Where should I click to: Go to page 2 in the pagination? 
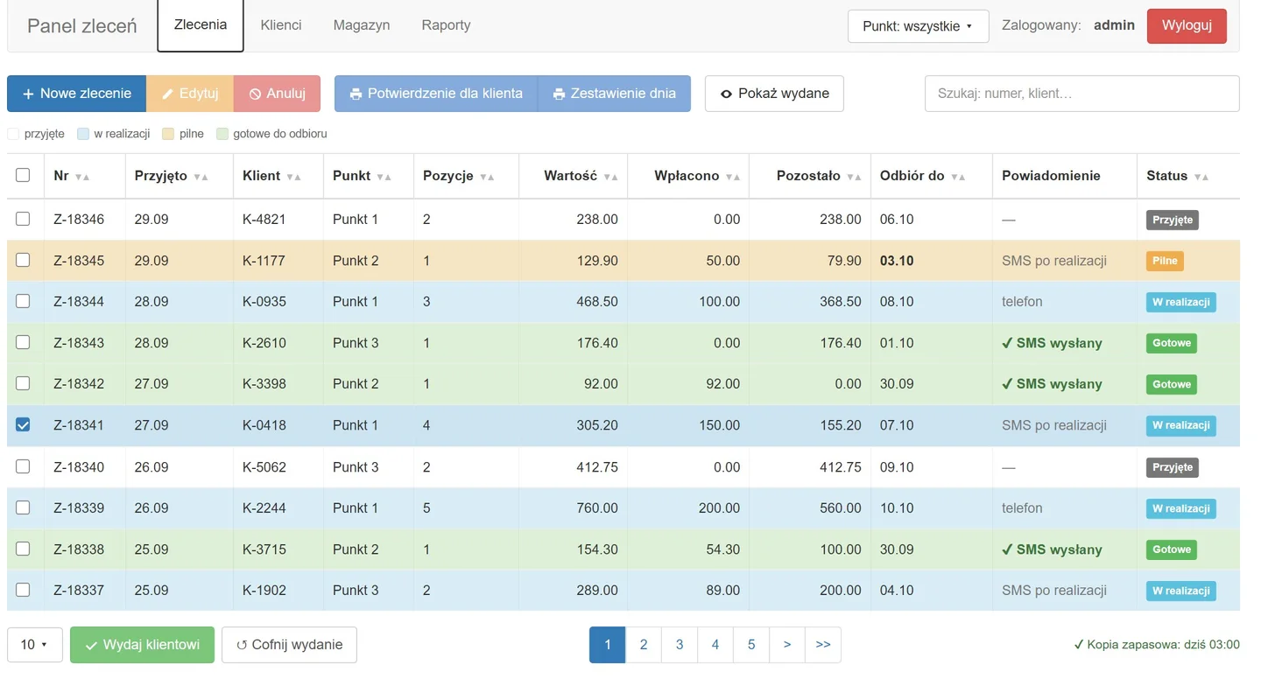[644, 645]
